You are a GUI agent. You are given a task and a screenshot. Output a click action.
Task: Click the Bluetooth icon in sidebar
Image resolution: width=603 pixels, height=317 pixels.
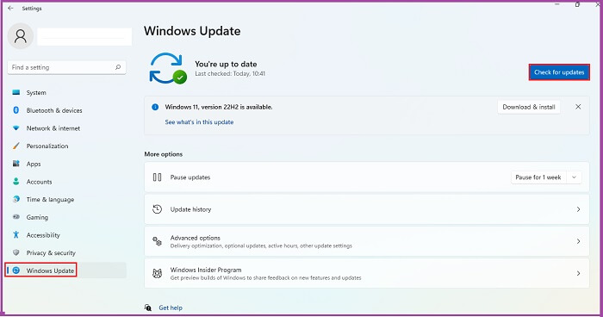[x=16, y=110]
